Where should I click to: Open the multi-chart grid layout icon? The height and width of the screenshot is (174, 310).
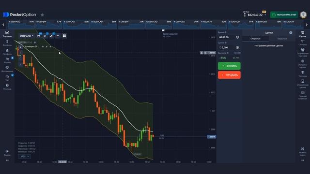64,36
